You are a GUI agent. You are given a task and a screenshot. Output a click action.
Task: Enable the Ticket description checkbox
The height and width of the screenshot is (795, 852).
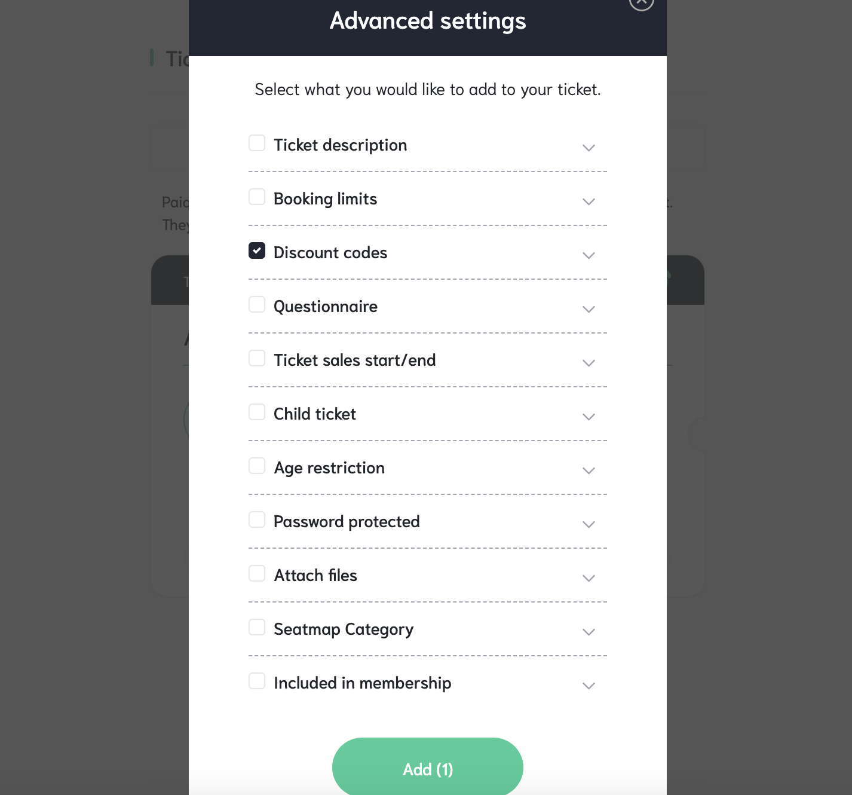pyautogui.click(x=257, y=143)
